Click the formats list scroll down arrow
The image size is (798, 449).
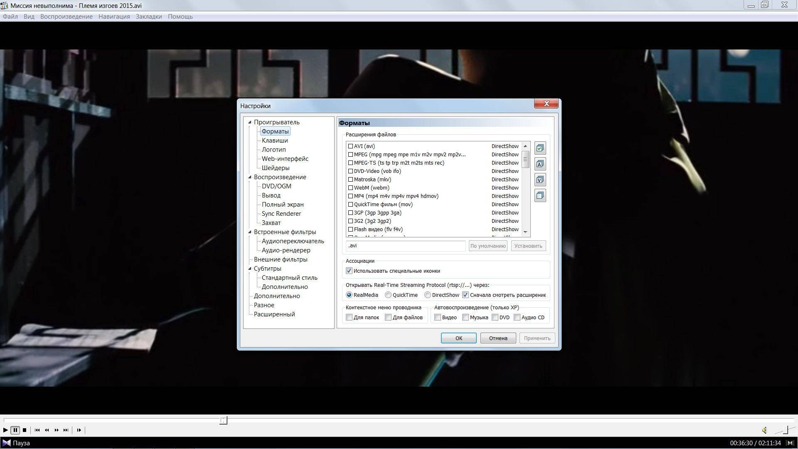point(525,232)
